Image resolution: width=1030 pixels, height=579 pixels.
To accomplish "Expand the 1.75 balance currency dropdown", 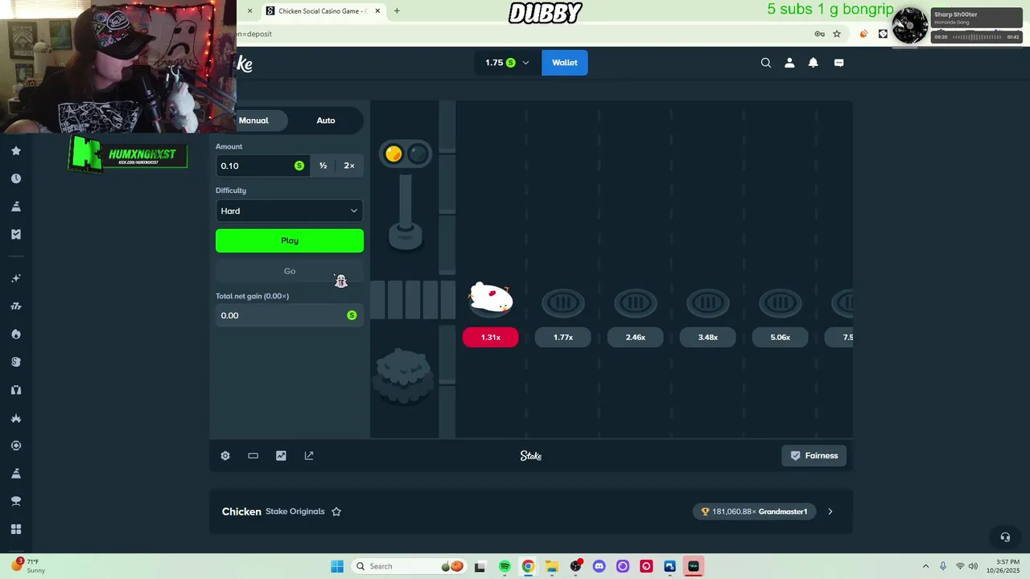I will pos(507,63).
